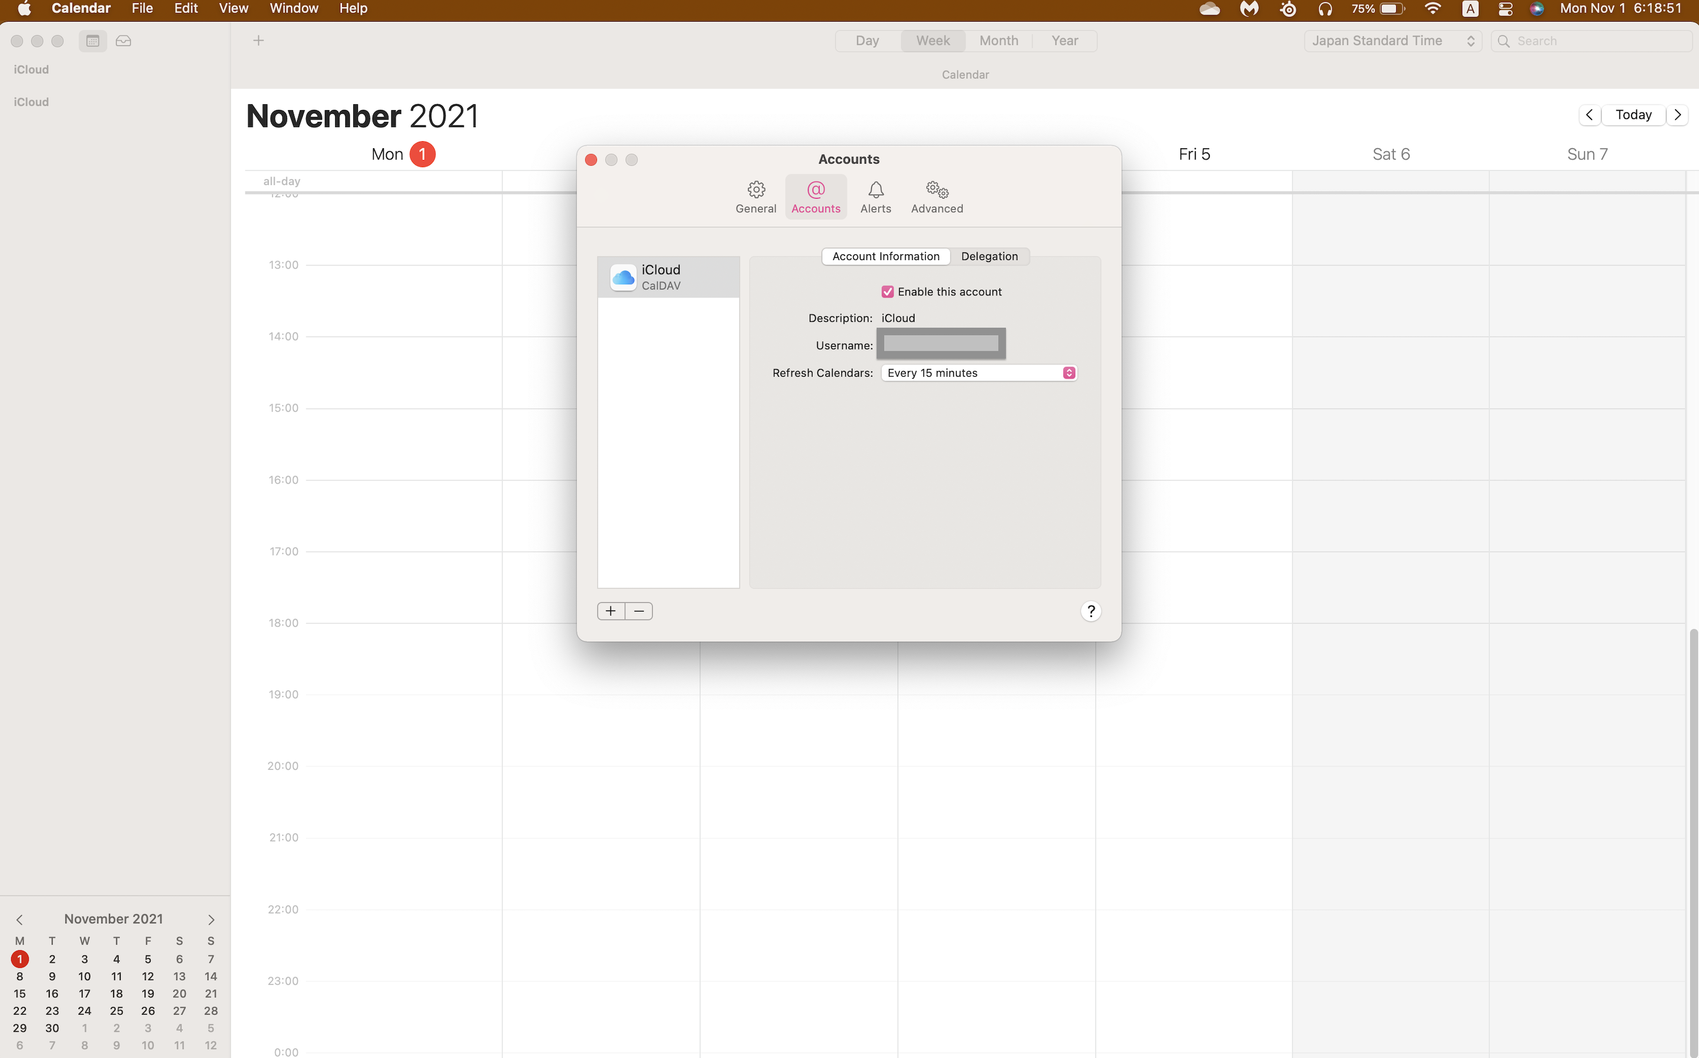Expand the Refresh Calendars dropdown
1699x1058 pixels.
(978, 373)
